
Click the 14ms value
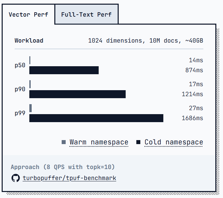(196, 60)
